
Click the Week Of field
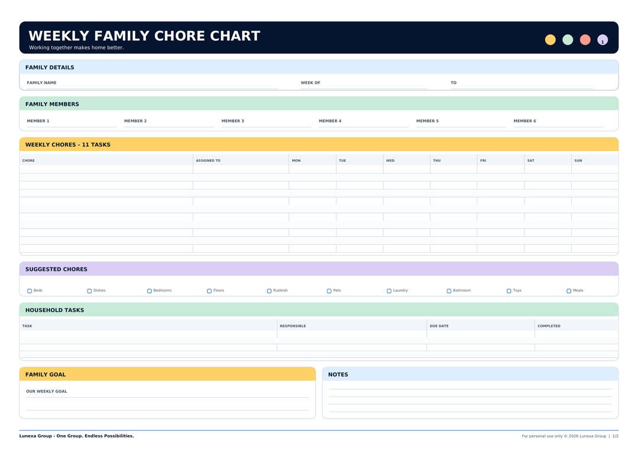pos(364,84)
